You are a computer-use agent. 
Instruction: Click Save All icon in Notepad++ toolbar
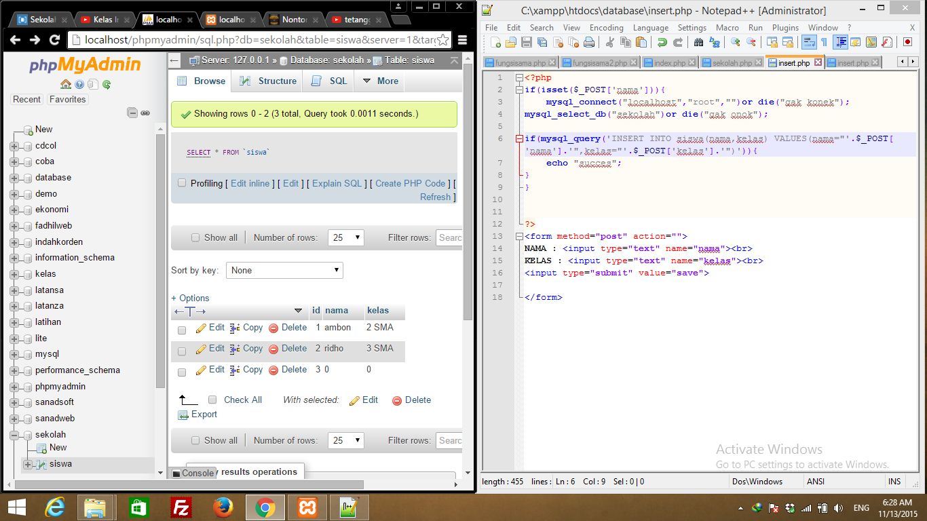point(542,42)
